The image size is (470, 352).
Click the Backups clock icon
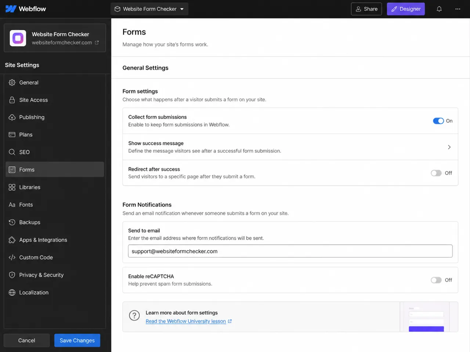[12, 222]
